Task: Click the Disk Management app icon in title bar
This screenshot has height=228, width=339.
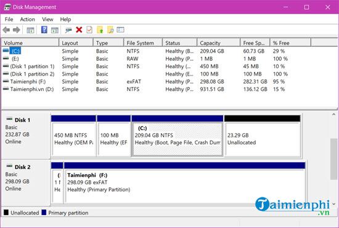Action: tap(7, 7)
